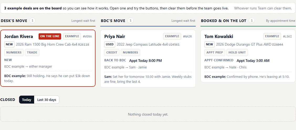Click 'Appt Today 3:00 AM' on Tom Kowalski's card
This screenshot has width=296, height=130.
click(x=253, y=61)
